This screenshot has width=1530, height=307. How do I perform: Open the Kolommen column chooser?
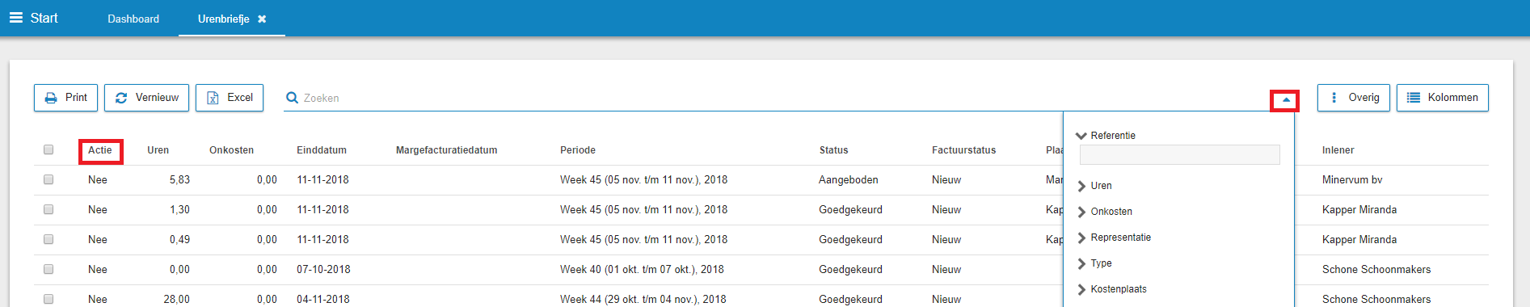pos(1443,98)
